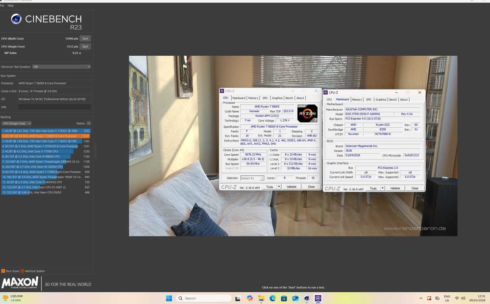
Task: Click the Identical System legend swatch
Action: (x=22, y=271)
